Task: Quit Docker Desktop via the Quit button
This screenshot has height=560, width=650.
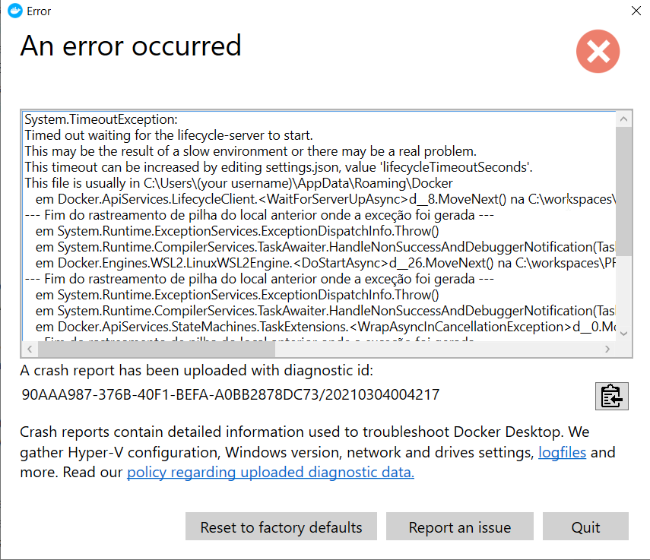Action: [585, 526]
